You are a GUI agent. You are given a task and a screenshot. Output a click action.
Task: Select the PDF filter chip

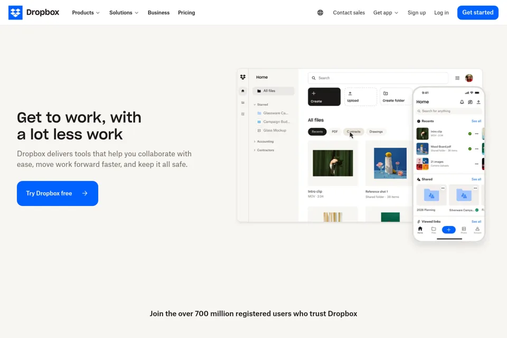pyautogui.click(x=335, y=132)
